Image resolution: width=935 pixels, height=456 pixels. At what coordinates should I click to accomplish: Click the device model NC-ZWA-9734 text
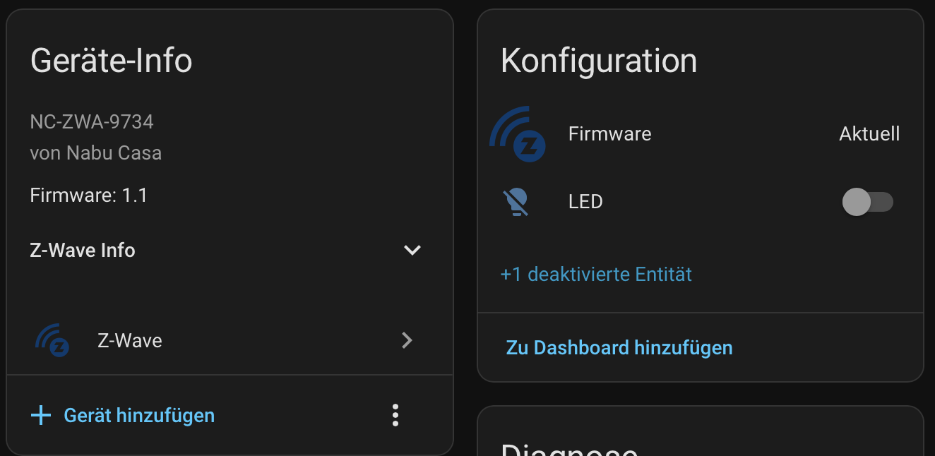pyautogui.click(x=92, y=122)
